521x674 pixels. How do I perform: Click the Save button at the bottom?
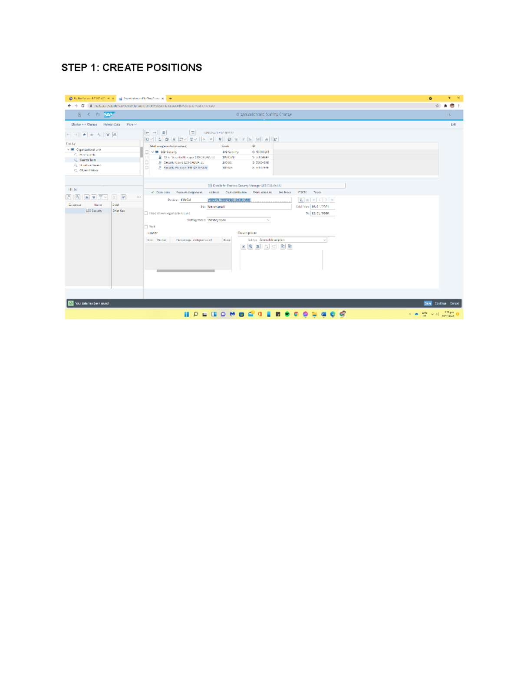(x=427, y=303)
